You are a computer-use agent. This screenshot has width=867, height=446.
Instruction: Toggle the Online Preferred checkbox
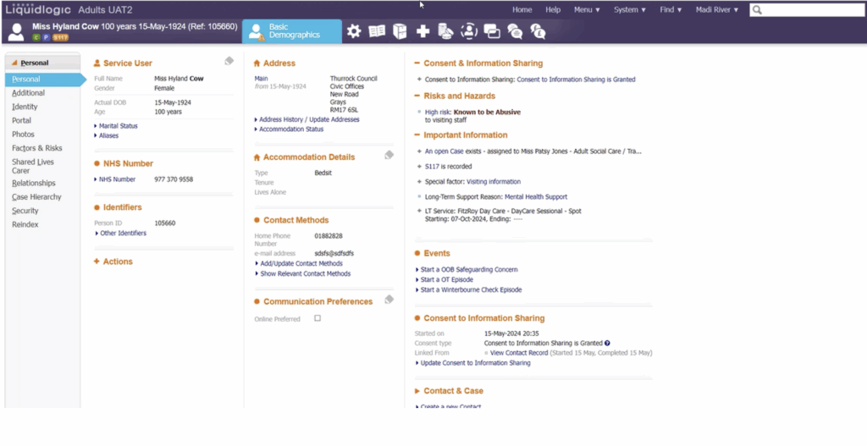pyautogui.click(x=318, y=318)
